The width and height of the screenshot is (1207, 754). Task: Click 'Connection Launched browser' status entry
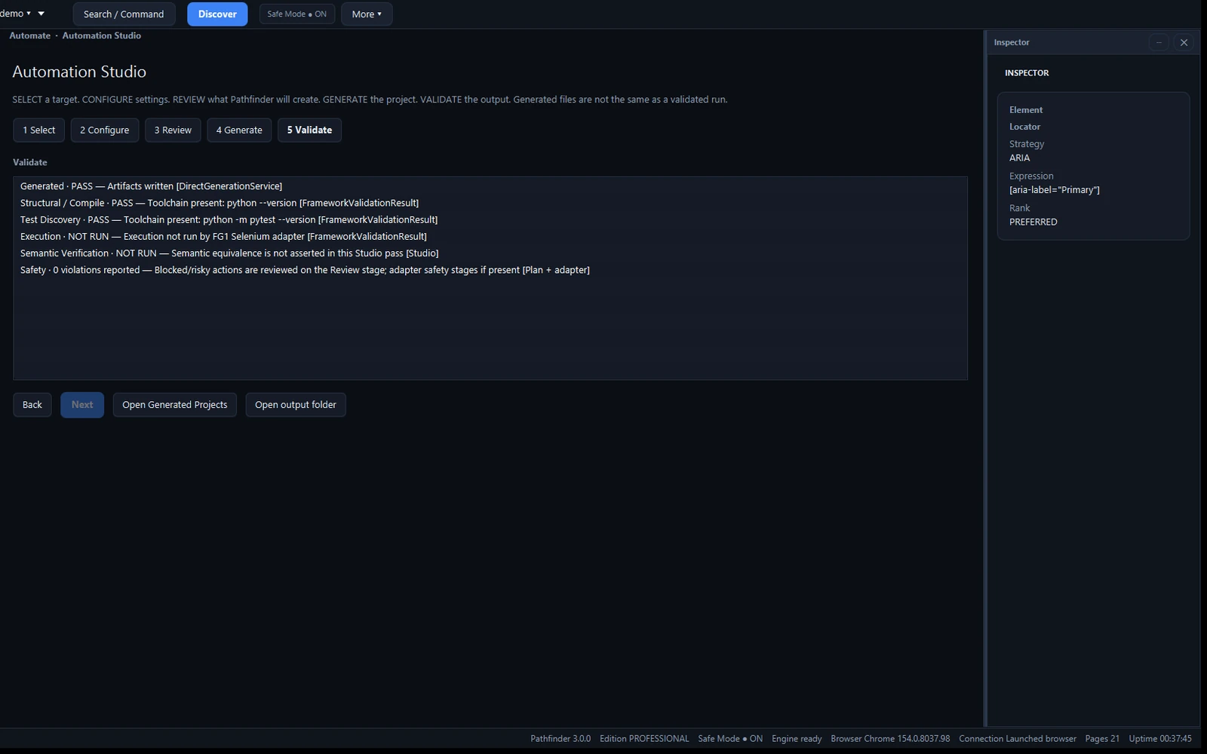click(1018, 739)
